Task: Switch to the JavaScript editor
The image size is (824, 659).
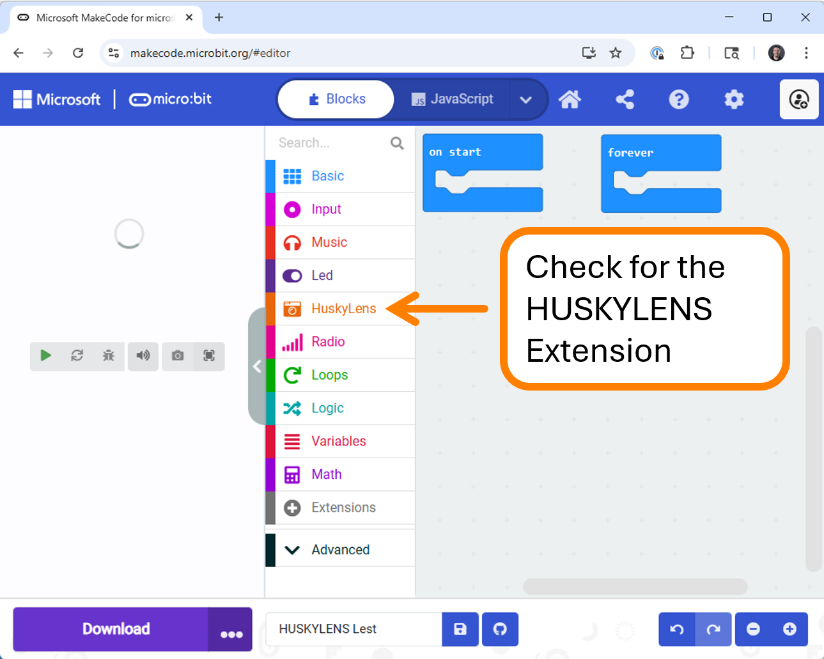Action: (452, 99)
